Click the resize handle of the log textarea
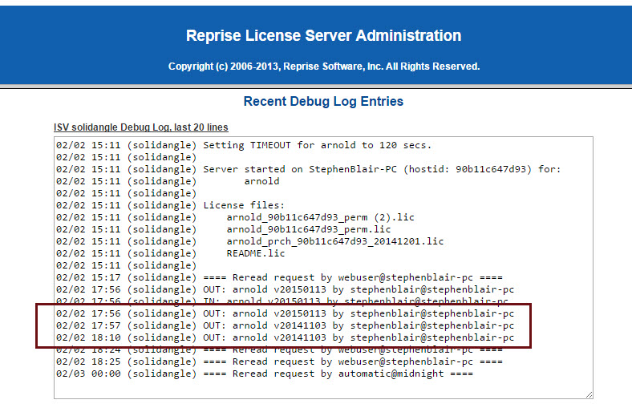This screenshot has width=632, height=416. click(589, 394)
